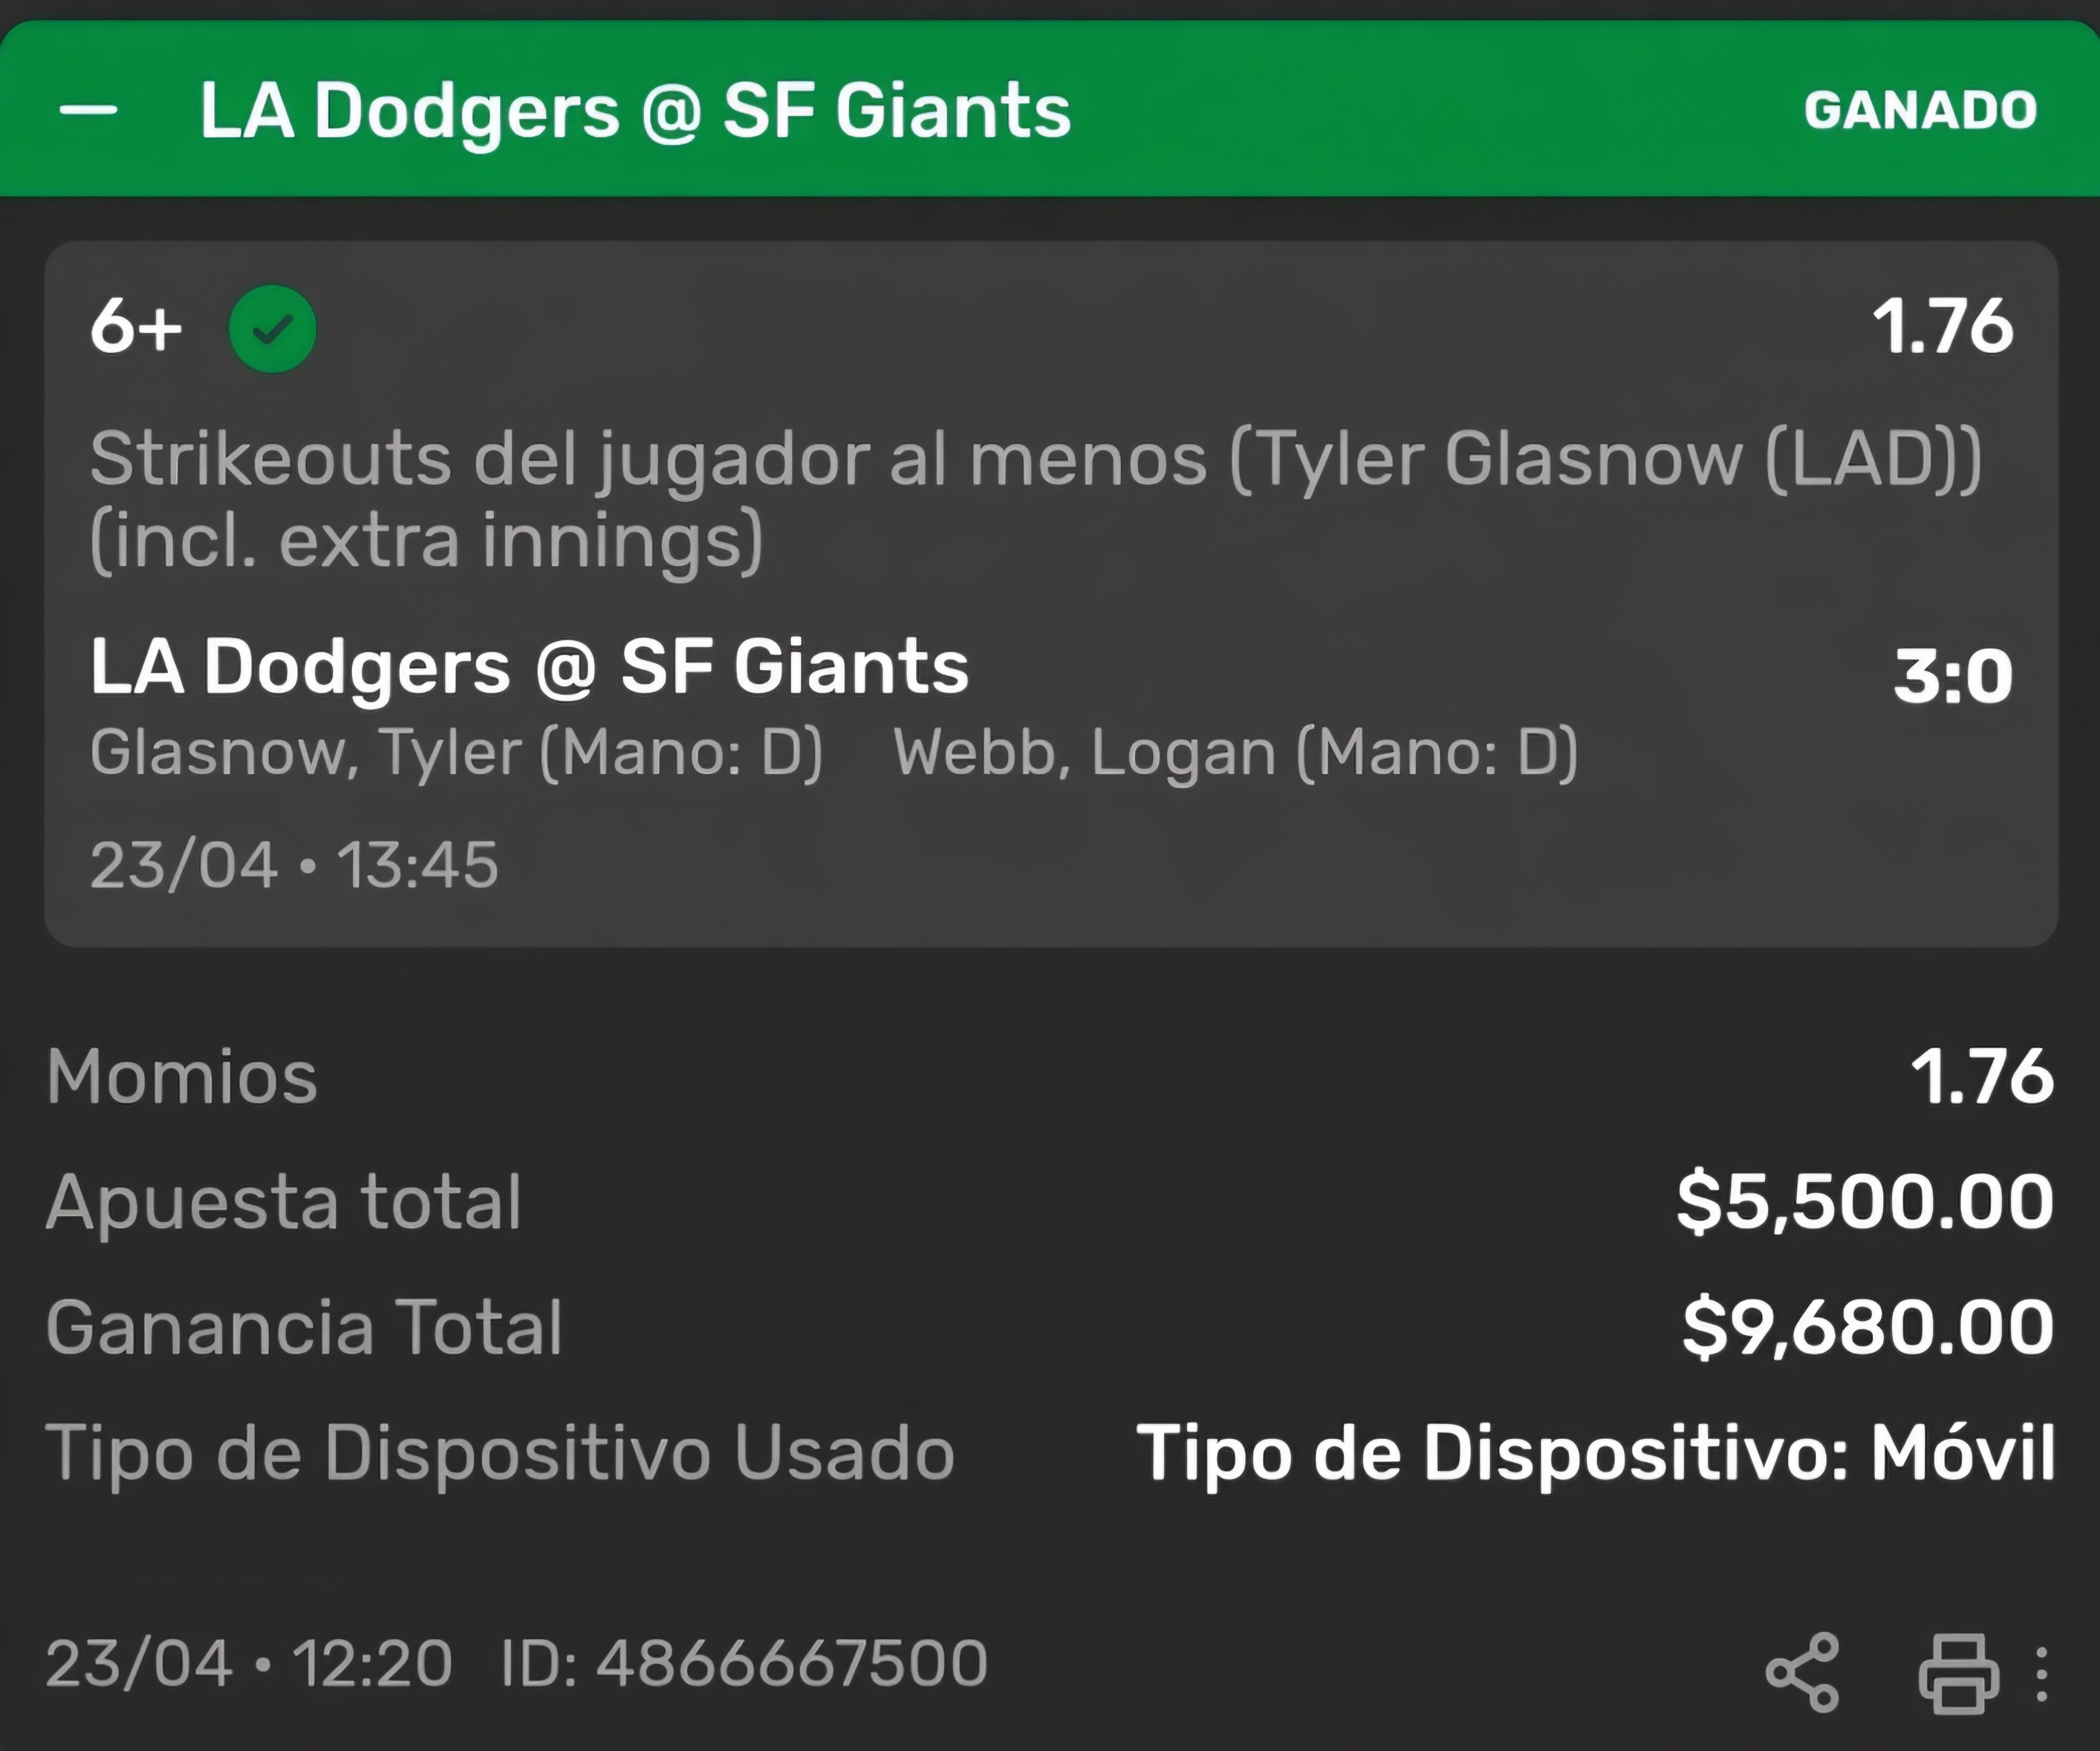This screenshot has height=1751, width=2100.
Task: Select the LA Dodgers @ SF Giants header title
Action: point(635,111)
